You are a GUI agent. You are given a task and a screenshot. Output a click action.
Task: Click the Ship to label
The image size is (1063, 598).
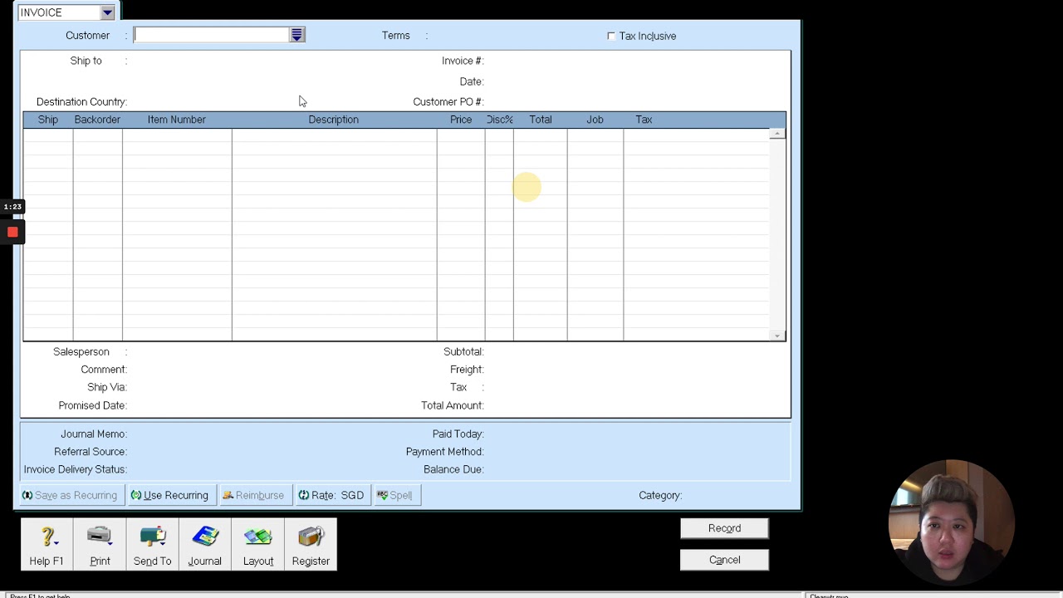click(86, 61)
